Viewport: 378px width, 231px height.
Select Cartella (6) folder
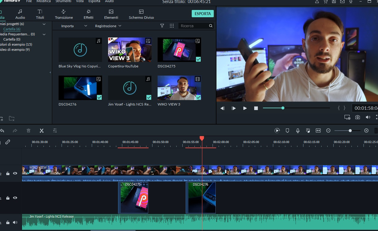[x=12, y=29]
